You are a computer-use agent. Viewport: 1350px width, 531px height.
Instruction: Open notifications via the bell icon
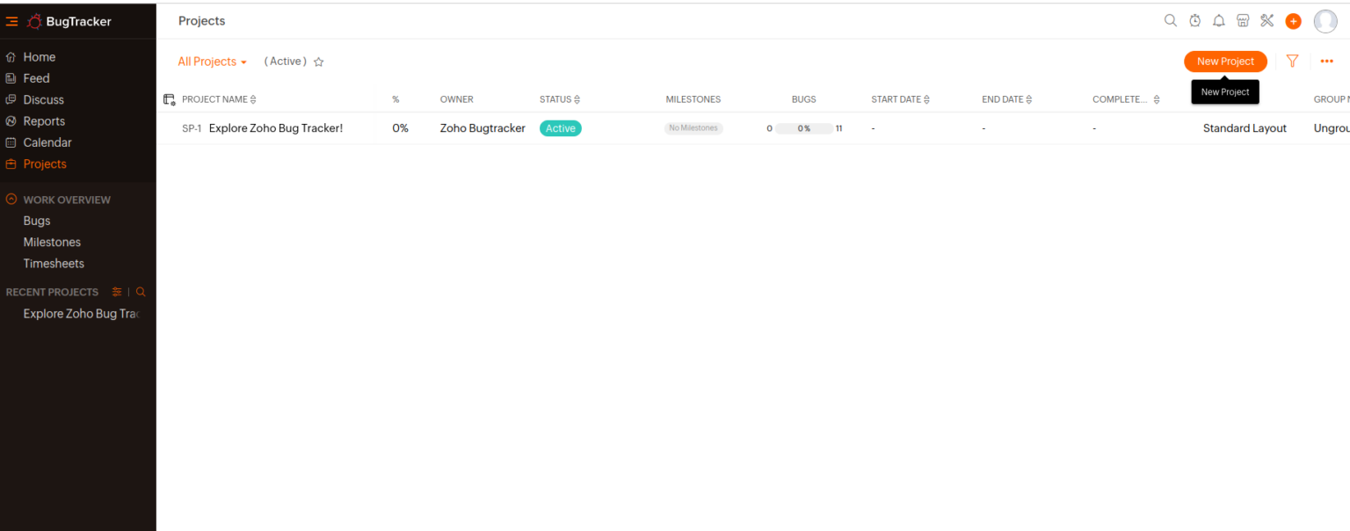click(1219, 20)
